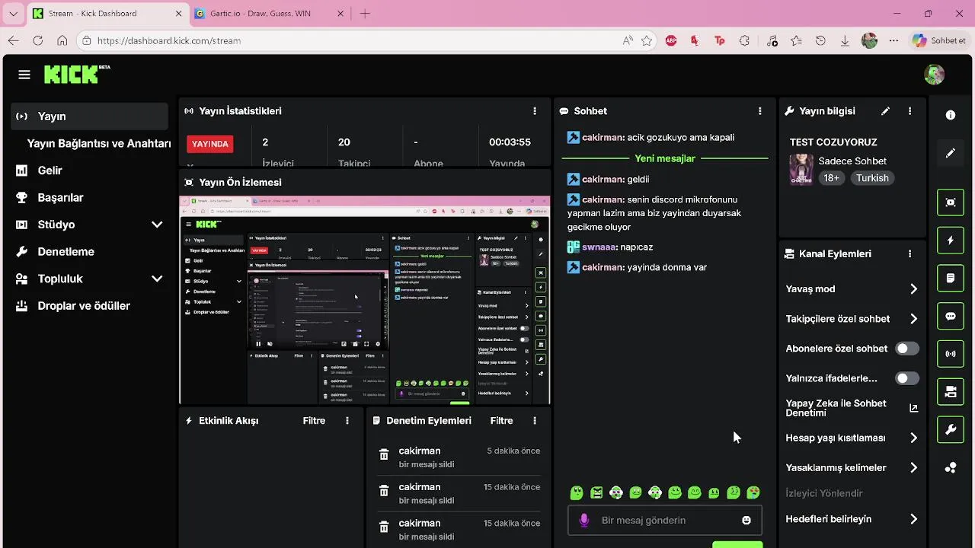
Task: Insert the first green blob emote
Action: point(577,493)
